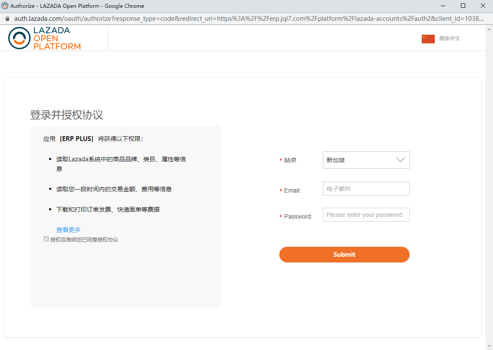The width and height of the screenshot is (493, 350).
Task: Toggle the 授权后表明您已同意授权协议 checkbox
Action: point(46,239)
